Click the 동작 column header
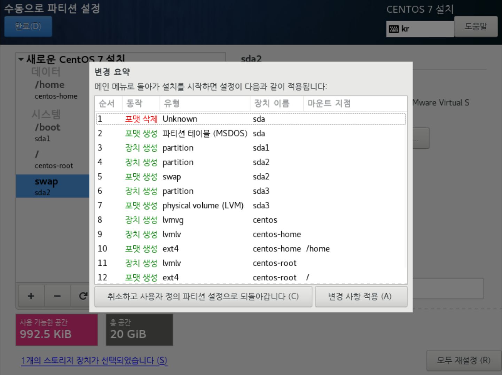Image resolution: width=502 pixels, height=375 pixels. pyautogui.click(x=141, y=103)
